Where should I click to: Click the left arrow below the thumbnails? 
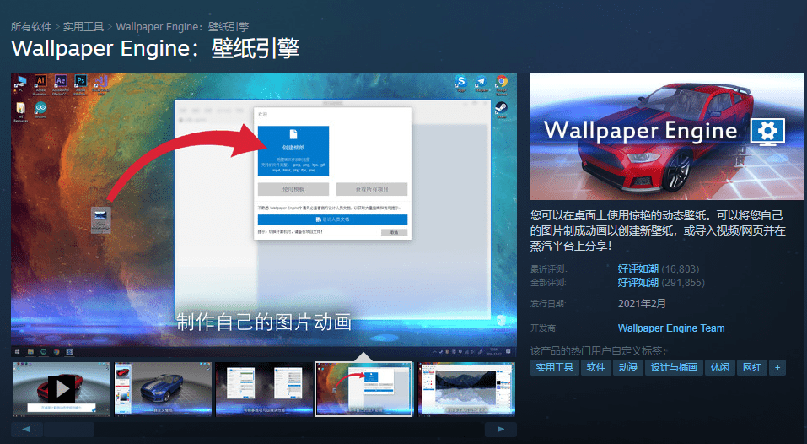point(27,430)
